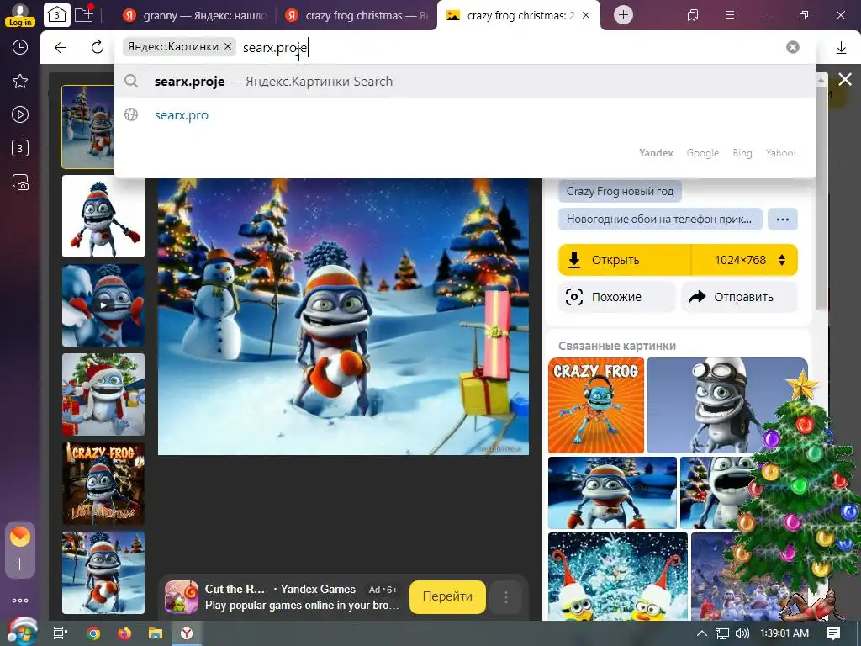
Task: Reload the page
Action: click(x=98, y=47)
